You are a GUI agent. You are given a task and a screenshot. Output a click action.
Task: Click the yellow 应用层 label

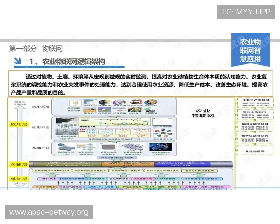(x=19, y=124)
